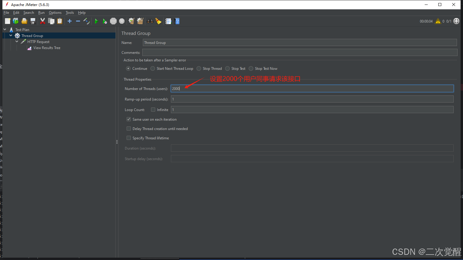The width and height of the screenshot is (463, 260).
Task: Click the remote engine status globe icon
Action: click(x=456, y=21)
